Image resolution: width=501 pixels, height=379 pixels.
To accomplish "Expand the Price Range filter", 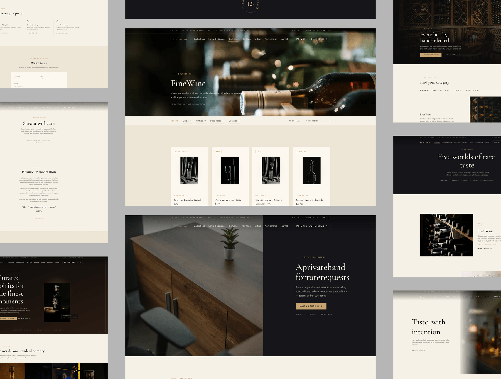I will pyautogui.click(x=217, y=121).
